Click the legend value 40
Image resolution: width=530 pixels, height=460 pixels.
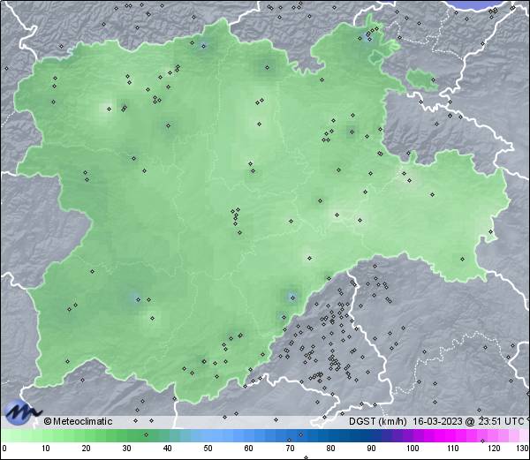click(x=167, y=449)
